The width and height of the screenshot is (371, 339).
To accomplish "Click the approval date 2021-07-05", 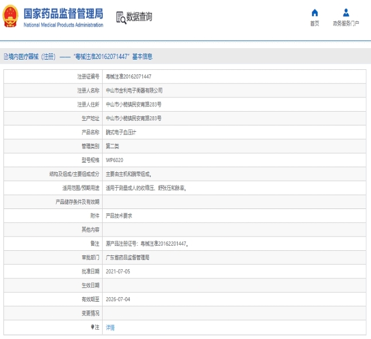I will [118, 271].
